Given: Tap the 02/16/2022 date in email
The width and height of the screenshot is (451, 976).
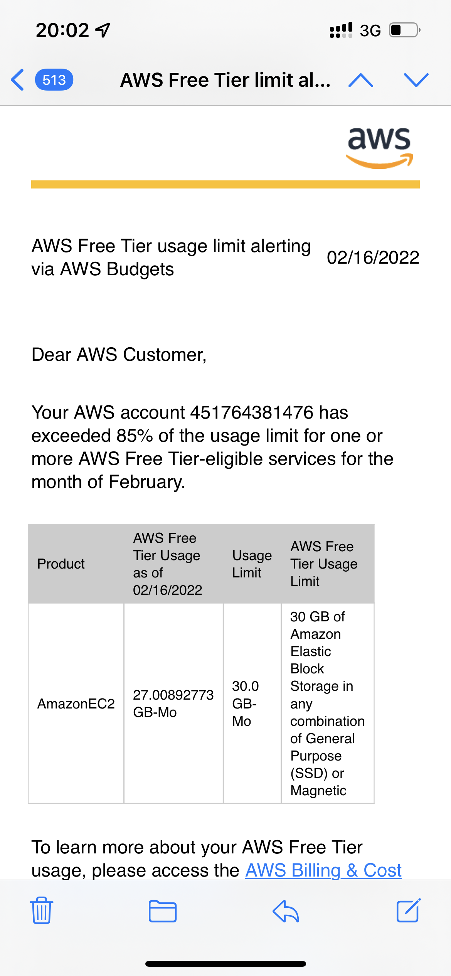Looking at the screenshot, I should point(373,257).
